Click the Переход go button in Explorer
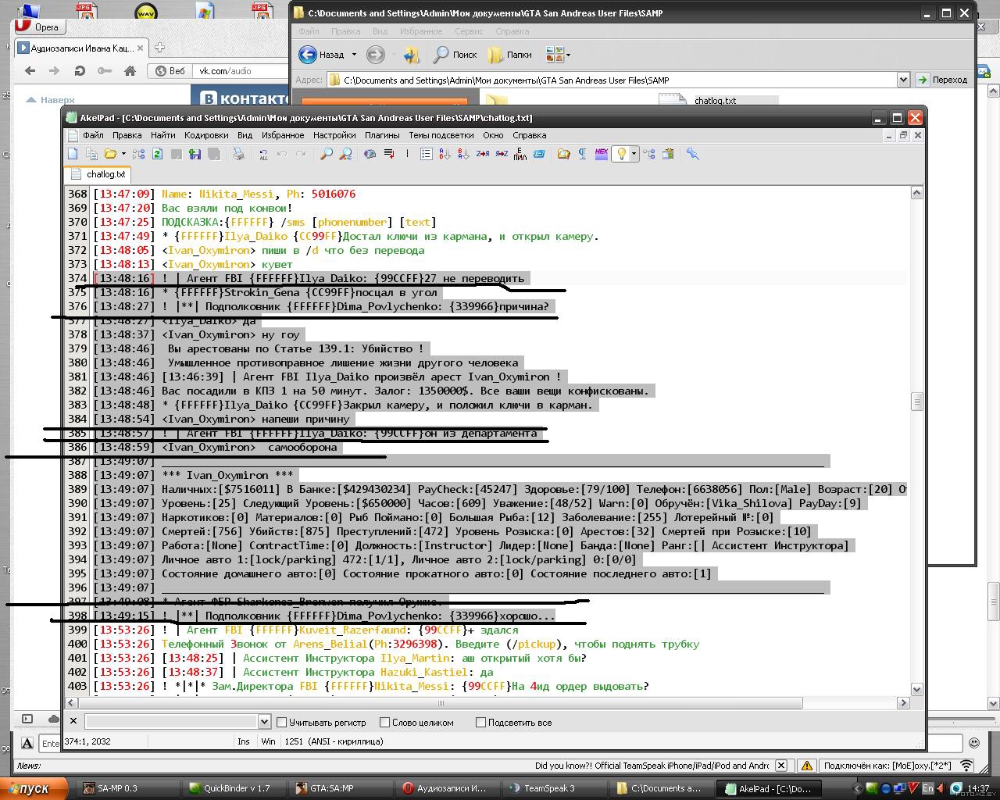The height and width of the screenshot is (800, 1000). click(x=942, y=80)
